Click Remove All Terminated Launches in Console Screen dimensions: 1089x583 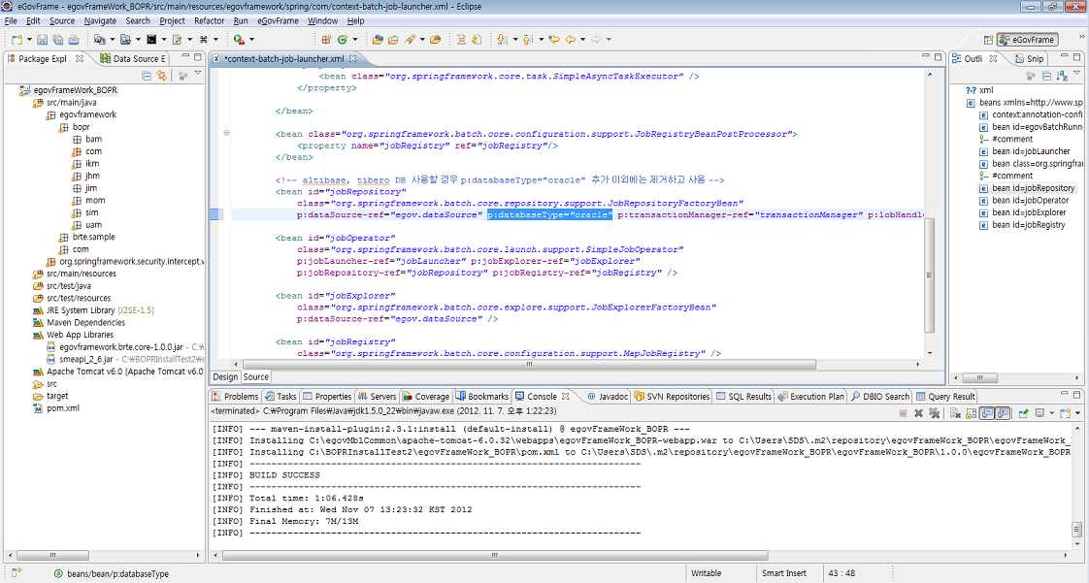coord(935,413)
